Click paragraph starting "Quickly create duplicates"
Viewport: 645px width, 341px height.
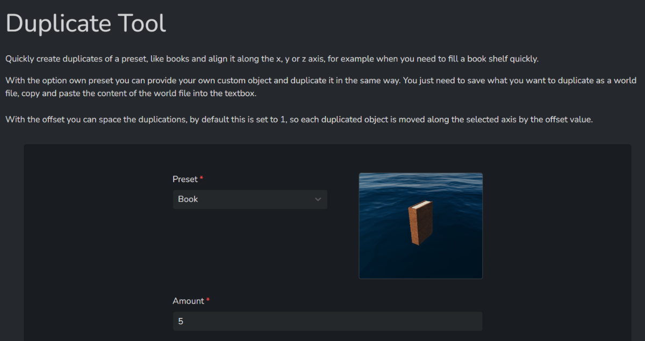[272, 59]
